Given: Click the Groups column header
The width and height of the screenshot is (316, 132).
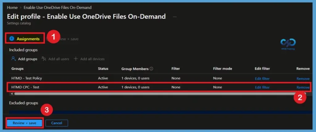Looking at the screenshot, I should click(x=18, y=68).
